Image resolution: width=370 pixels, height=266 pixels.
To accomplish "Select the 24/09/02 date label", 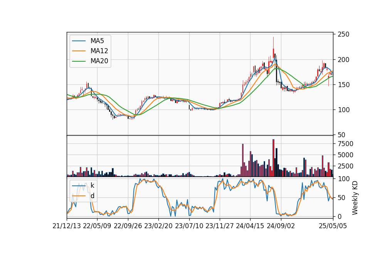I will point(281,226).
